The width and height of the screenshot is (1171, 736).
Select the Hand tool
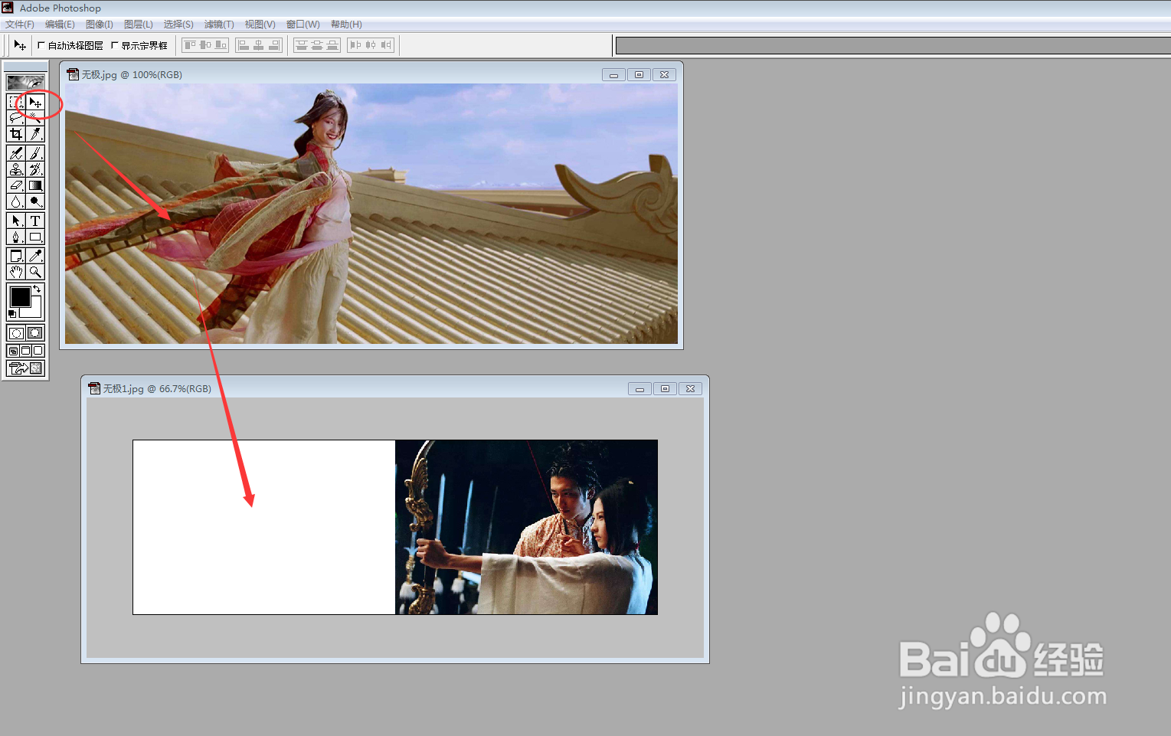tap(16, 272)
